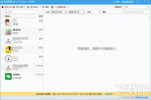Viewport: 151px width, 100px height.
Task: Open the start date 1970-01-02 dropdown
Action: [x=65, y=12]
